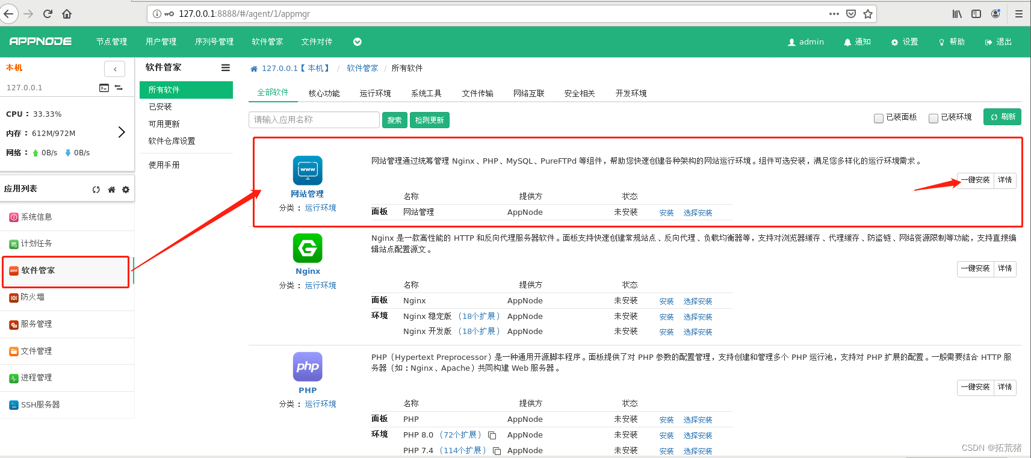Check the 已装环境 checkbox
This screenshot has width=1031, height=458.
point(933,119)
